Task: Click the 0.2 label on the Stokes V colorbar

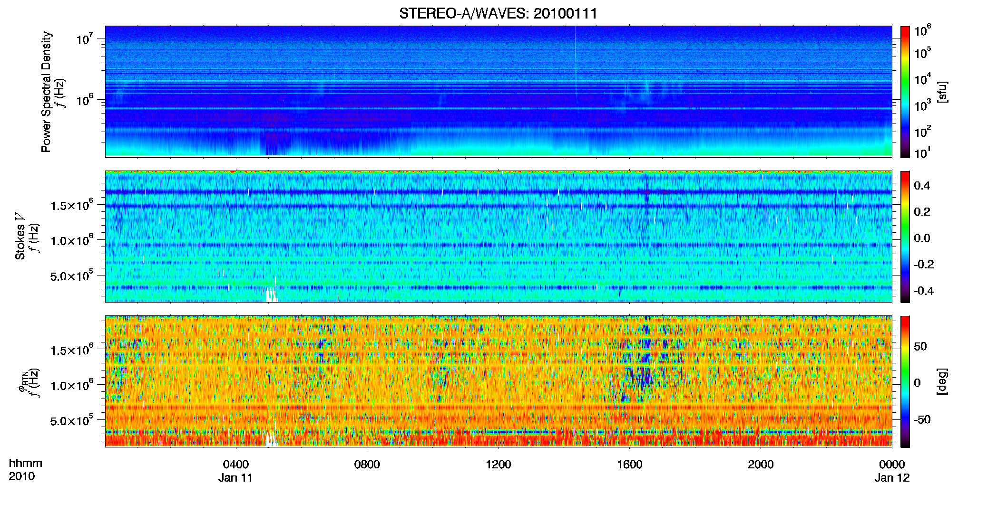Action: [x=922, y=212]
